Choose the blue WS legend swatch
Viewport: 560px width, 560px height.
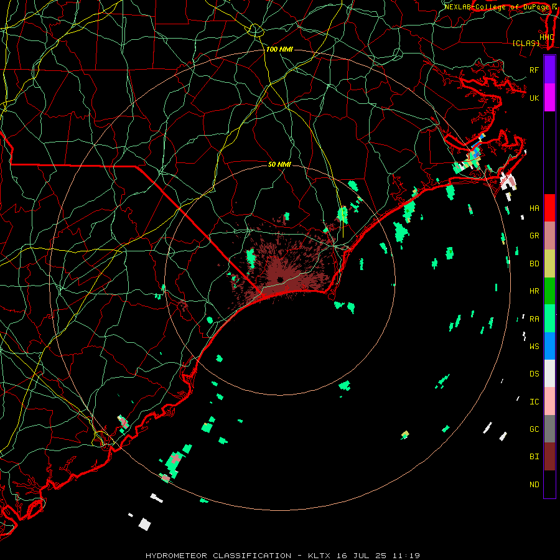click(x=549, y=346)
